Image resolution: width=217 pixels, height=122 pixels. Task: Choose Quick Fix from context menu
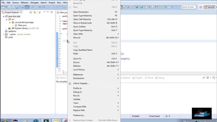click(x=94, y=59)
